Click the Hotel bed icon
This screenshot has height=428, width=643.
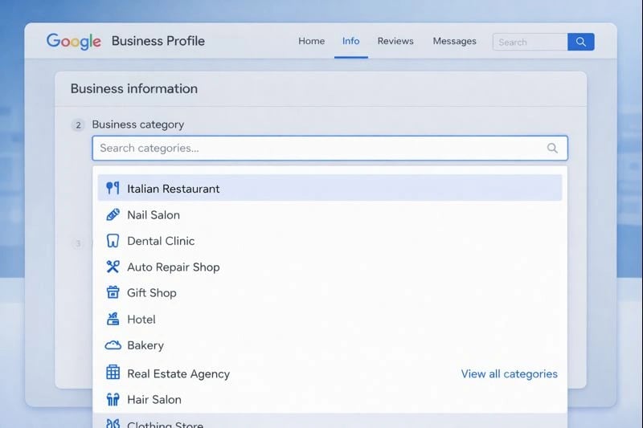(113, 319)
